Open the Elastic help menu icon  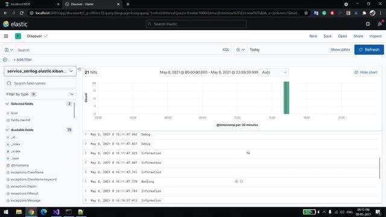pos(368,24)
